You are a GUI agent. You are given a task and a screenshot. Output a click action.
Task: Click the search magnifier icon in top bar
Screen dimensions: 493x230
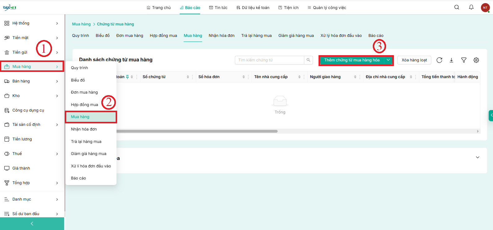[x=456, y=7]
